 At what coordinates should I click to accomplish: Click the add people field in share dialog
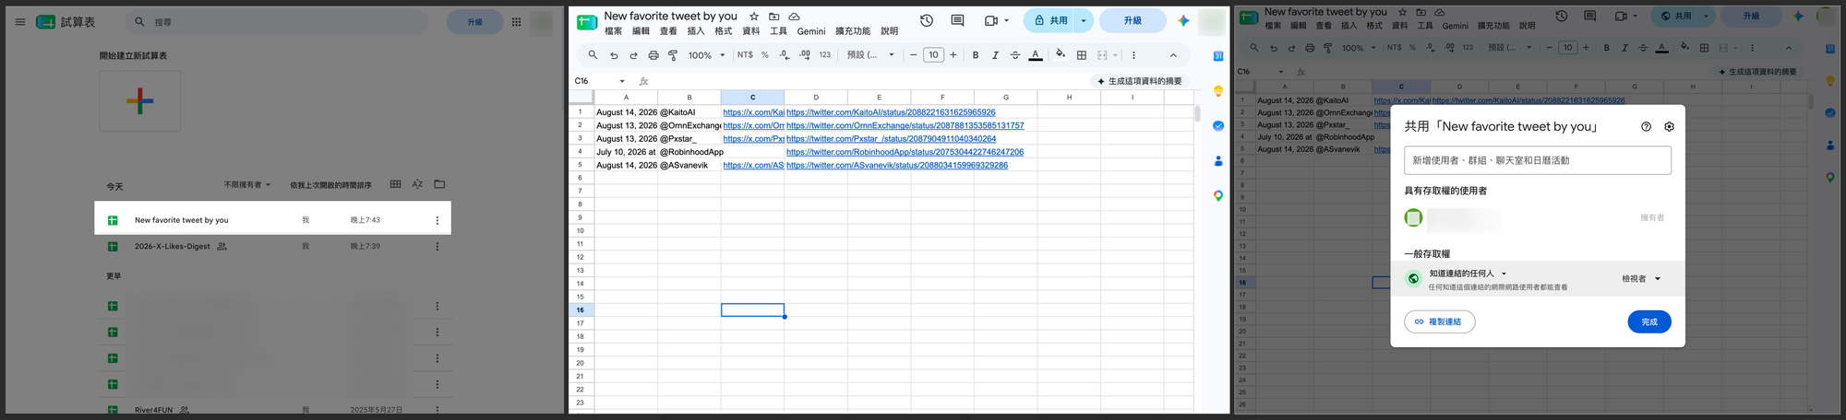tap(1538, 160)
